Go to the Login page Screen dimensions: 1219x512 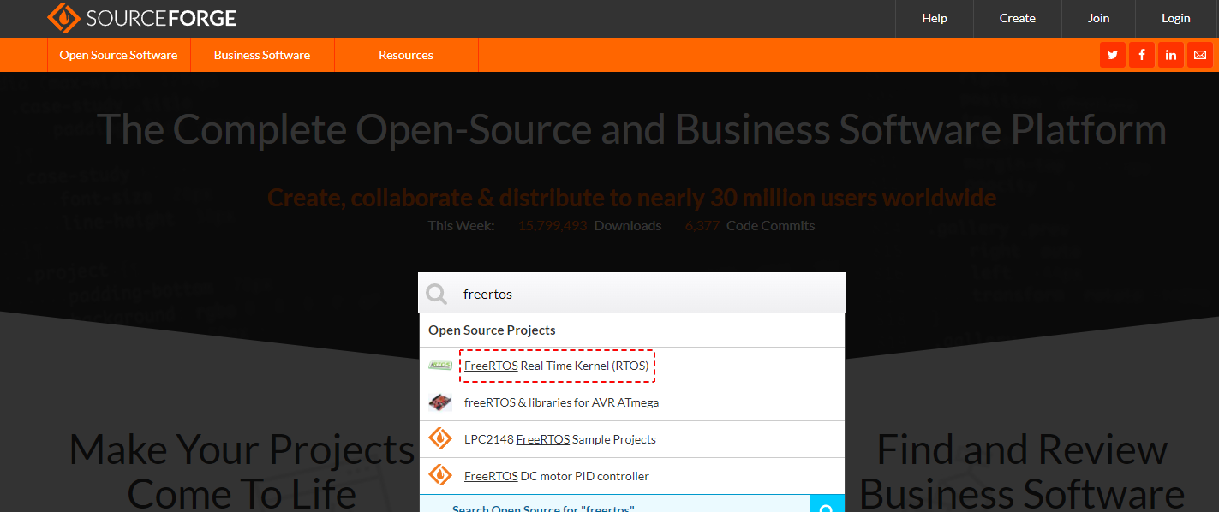coord(1176,18)
